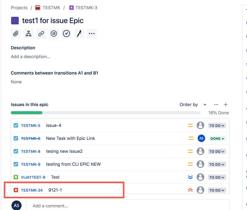Click AS assignee avatar on TESTMK-6 row
The image size is (247, 210).
click(201, 138)
